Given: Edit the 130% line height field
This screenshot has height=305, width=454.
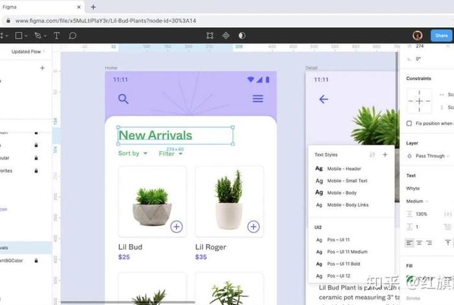Looking at the screenshot, I should [x=422, y=214].
